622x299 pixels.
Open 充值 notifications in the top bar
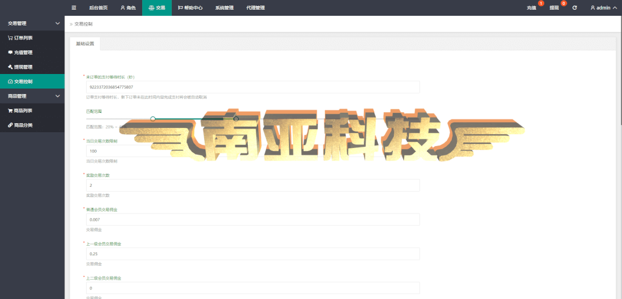(x=532, y=7)
